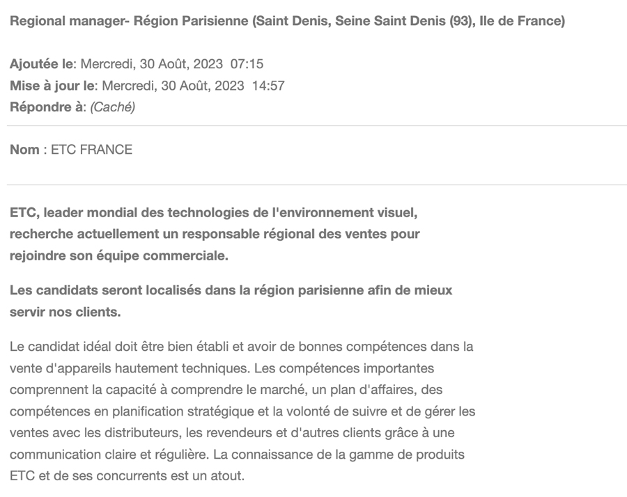Click the 'Le candidat idéal' paragraph start

click(61, 347)
